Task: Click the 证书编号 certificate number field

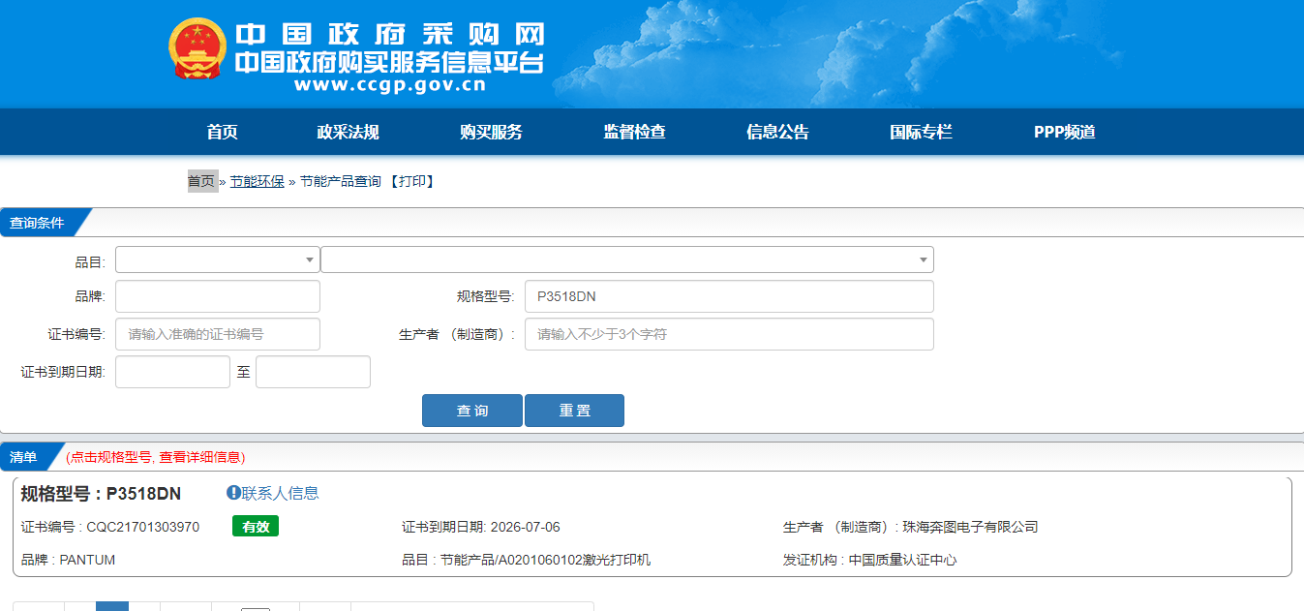Action: point(217,334)
